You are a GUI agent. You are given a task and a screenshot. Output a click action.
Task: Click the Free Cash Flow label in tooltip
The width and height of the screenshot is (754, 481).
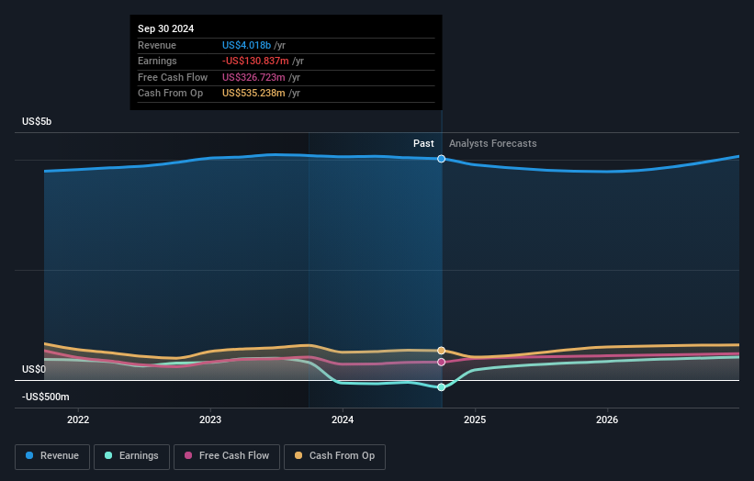click(173, 77)
